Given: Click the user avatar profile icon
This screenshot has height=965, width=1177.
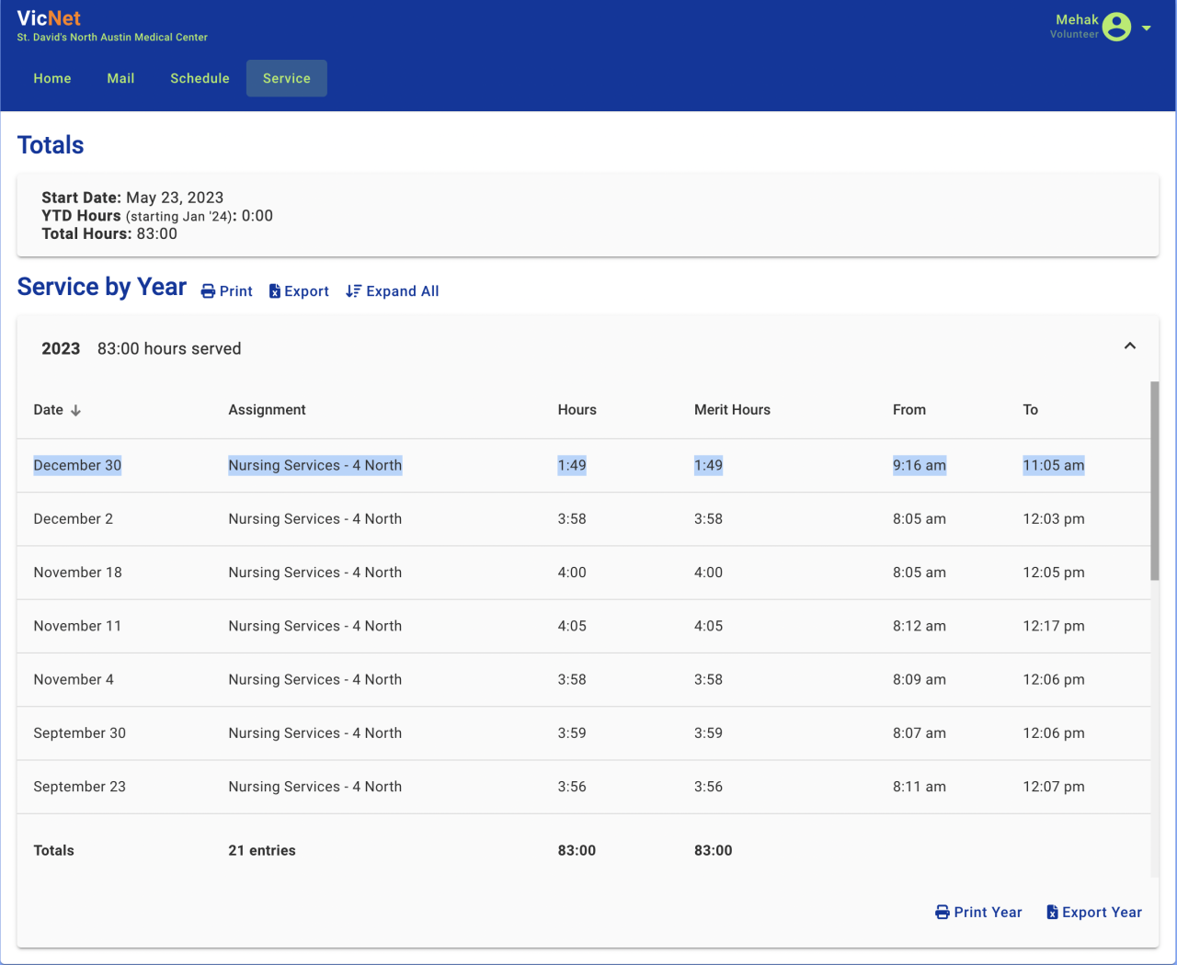Looking at the screenshot, I should coord(1116,28).
